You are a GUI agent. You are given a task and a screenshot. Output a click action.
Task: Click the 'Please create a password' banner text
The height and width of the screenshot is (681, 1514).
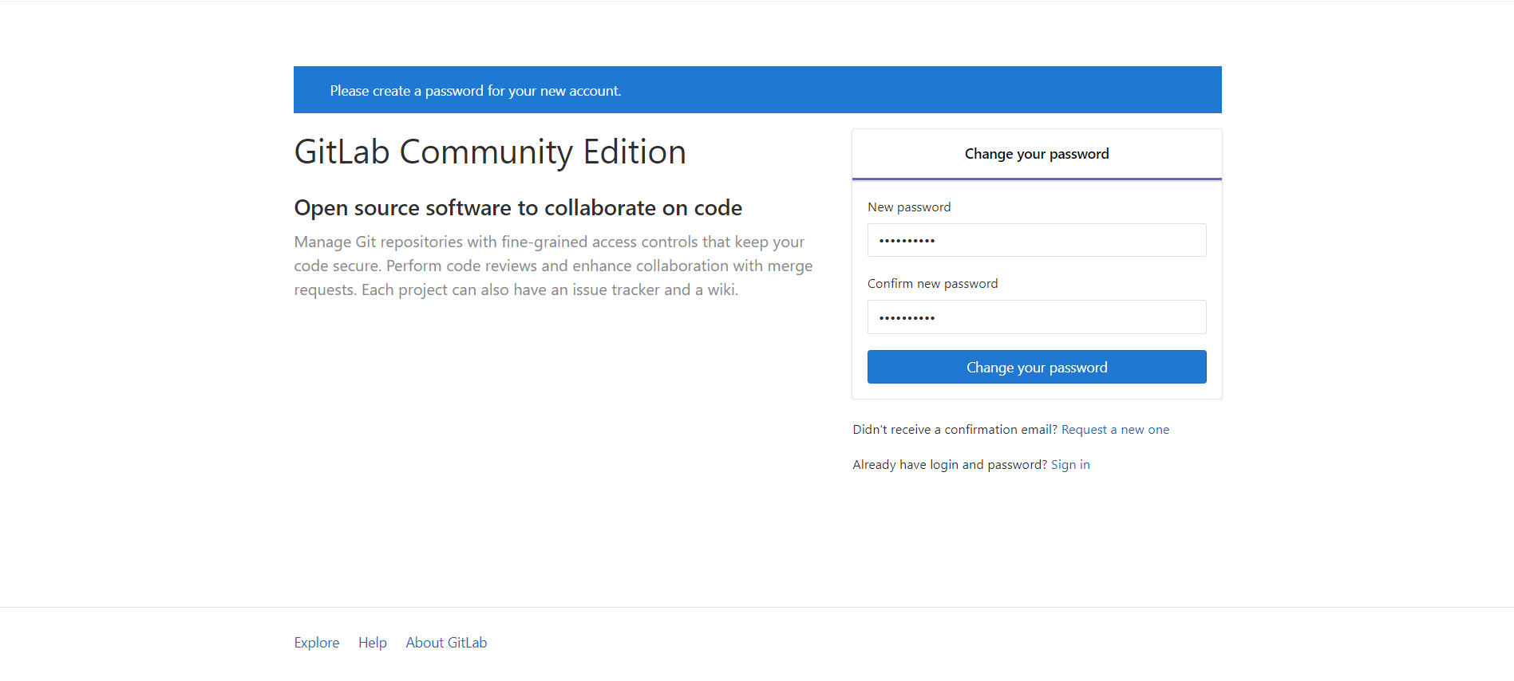pos(476,91)
